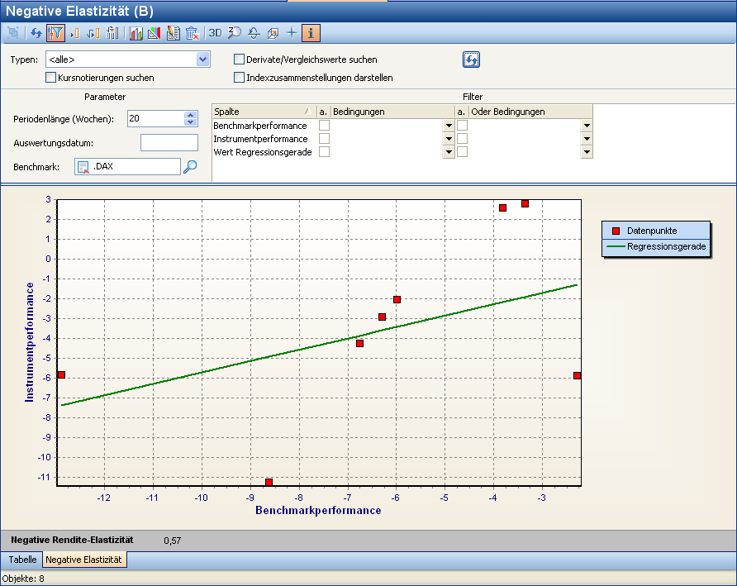Click the Auswertungsdatum input field
The width and height of the screenshot is (737, 586).
click(169, 143)
